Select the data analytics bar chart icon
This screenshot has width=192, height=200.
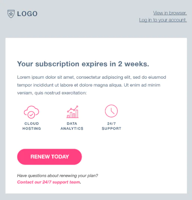(72, 112)
